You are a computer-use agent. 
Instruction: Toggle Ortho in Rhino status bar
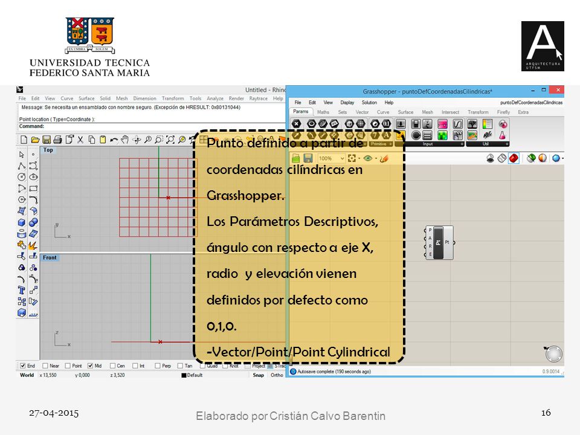click(277, 375)
